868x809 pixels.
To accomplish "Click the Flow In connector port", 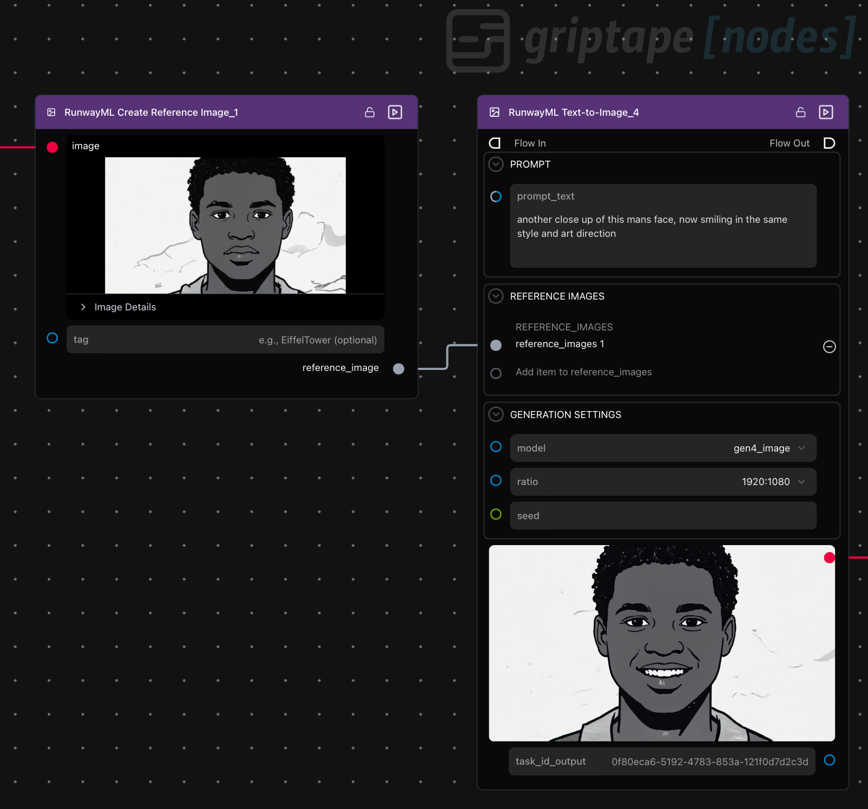I will pyautogui.click(x=495, y=143).
